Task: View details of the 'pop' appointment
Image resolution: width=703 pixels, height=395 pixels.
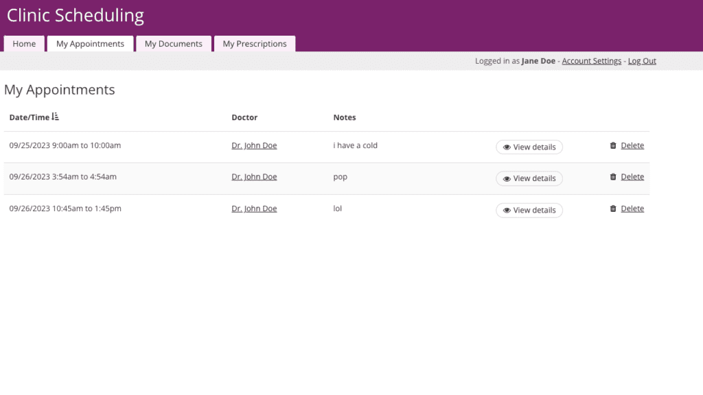Action: (529, 178)
